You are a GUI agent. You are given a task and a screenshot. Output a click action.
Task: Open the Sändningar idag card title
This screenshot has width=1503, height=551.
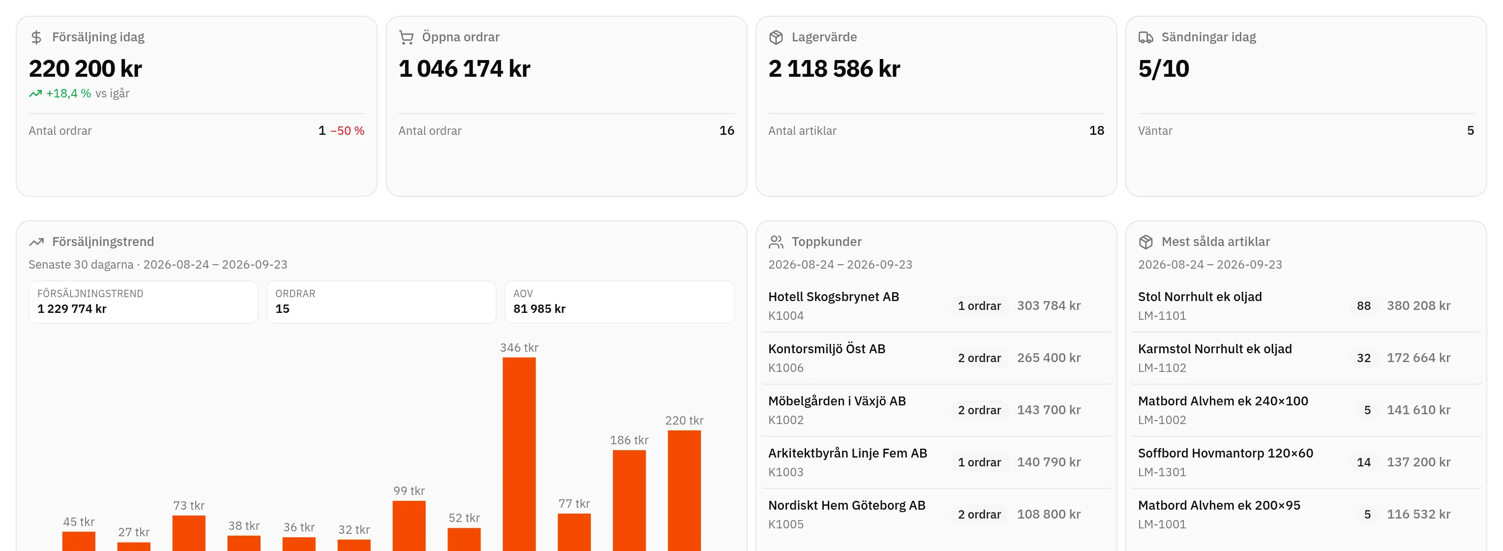[1208, 37]
